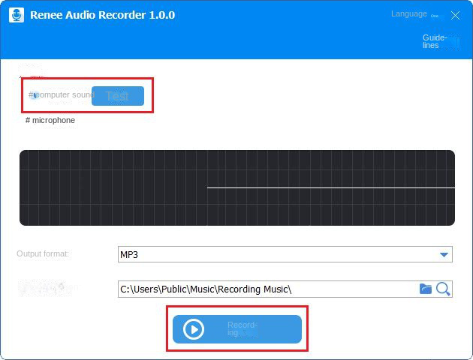
Task: Select the microphone source option
Action: pyautogui.click(x=50, y=120)
